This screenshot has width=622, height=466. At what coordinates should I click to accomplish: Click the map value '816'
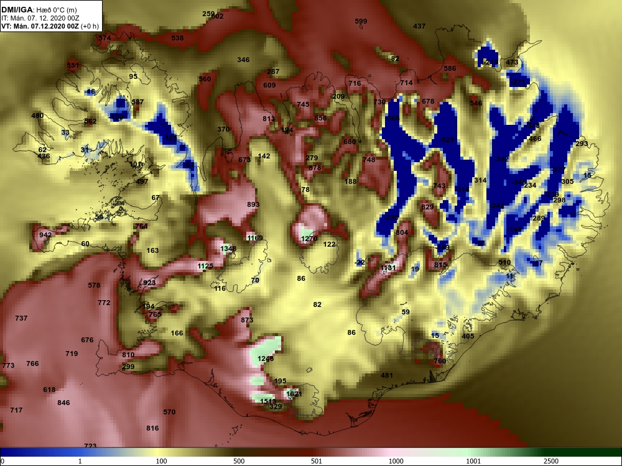pos(153,428)
